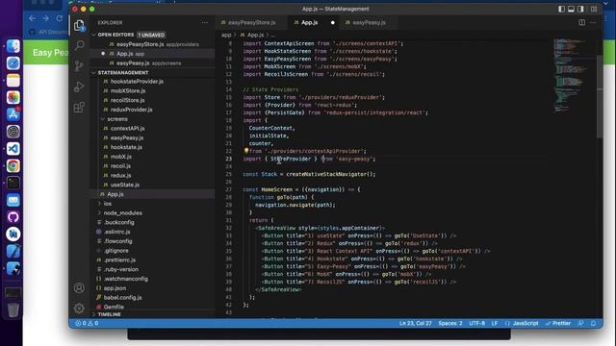Open mobXStore.js file

coord(128,90)
